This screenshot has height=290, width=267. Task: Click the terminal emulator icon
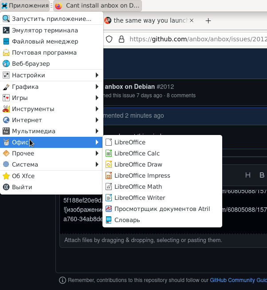click(x=6, y=30)
